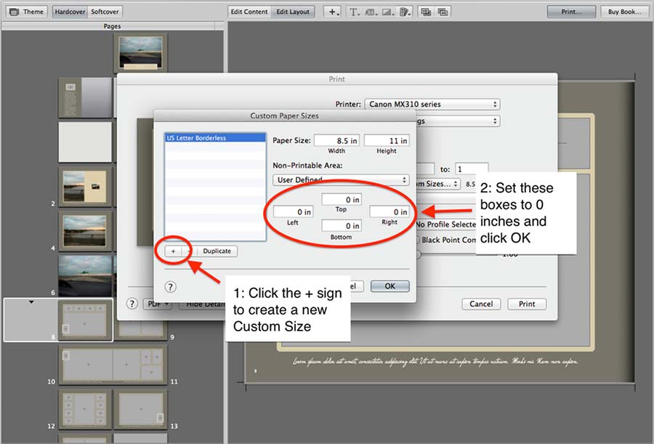This screenshot has height=444, width=654.
Task: Click the Theme button in toolbar
Action: point(27,12)
